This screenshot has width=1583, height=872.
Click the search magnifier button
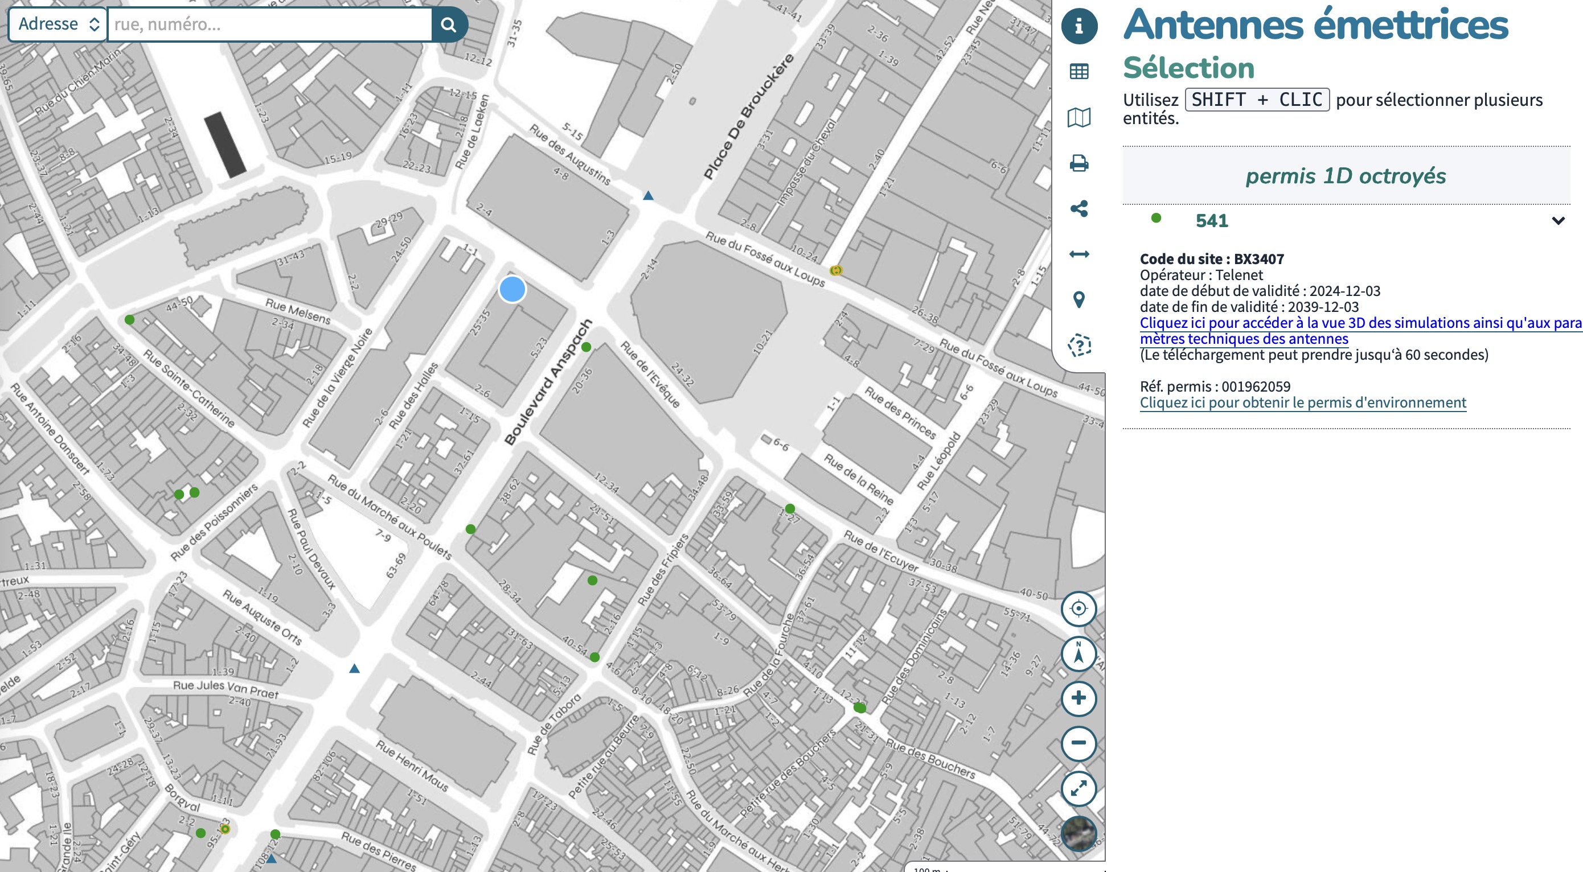point(449,24)
